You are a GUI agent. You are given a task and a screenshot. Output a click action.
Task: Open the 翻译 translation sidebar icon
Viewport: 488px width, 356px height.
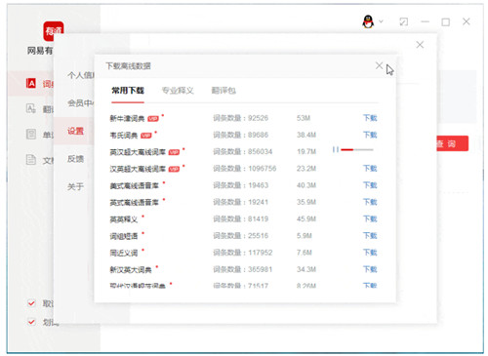[x=30, y=108]
